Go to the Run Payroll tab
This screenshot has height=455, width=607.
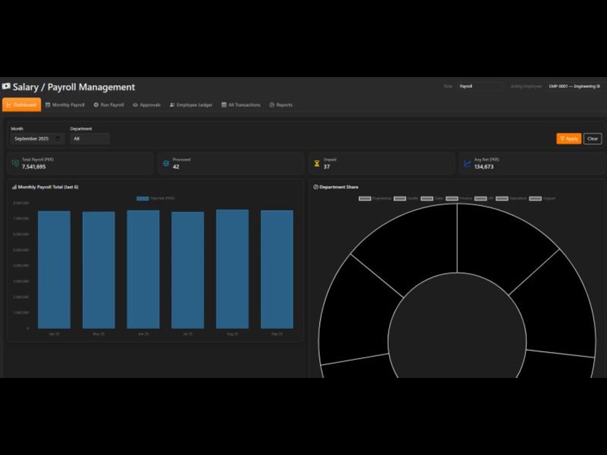(109, 105)
